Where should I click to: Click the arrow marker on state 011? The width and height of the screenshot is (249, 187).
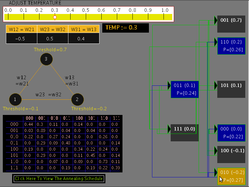click(169, 85)
